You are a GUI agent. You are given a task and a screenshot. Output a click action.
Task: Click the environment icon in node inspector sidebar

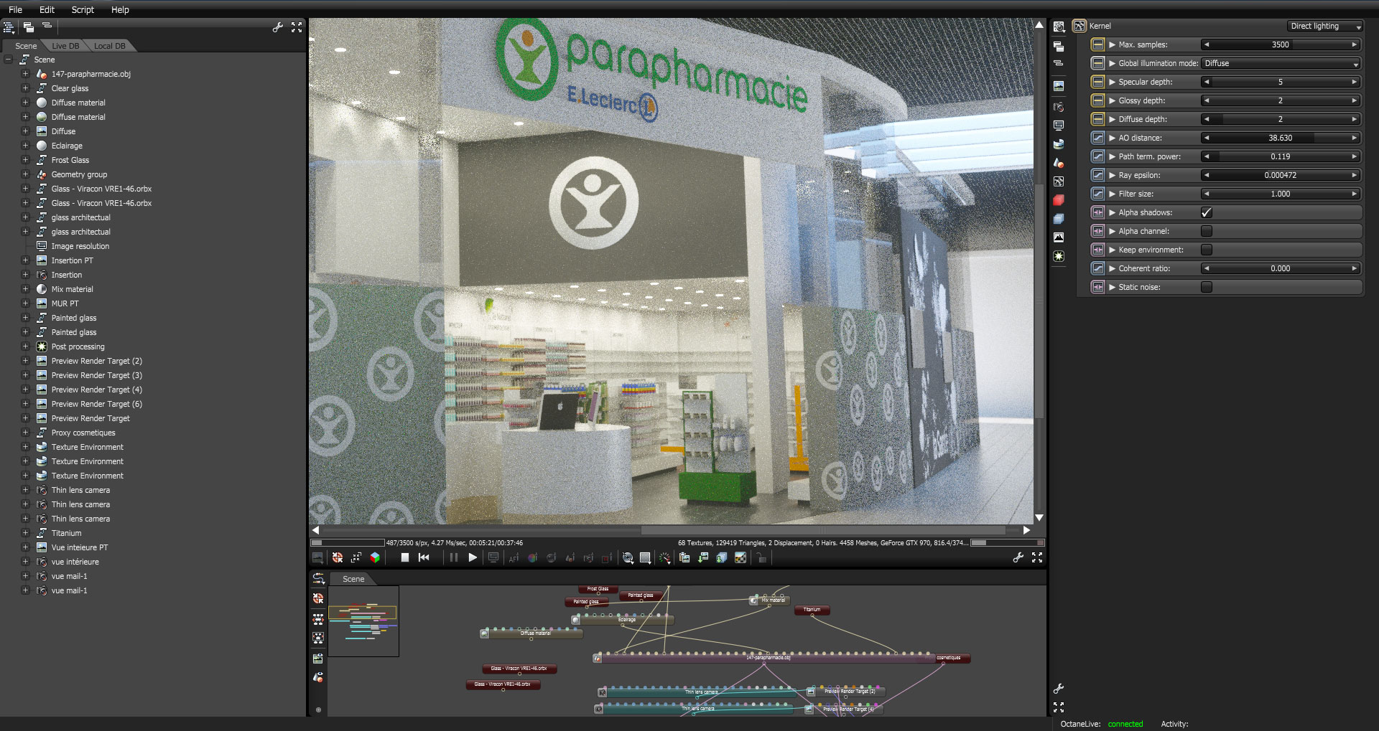(1059, 144)
